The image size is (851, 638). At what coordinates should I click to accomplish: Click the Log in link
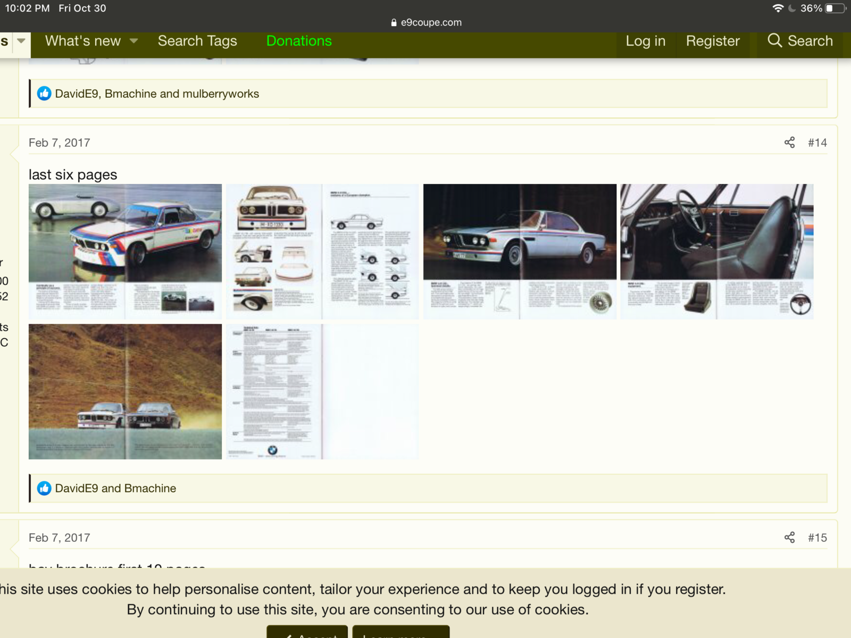[x=645, y=41]
